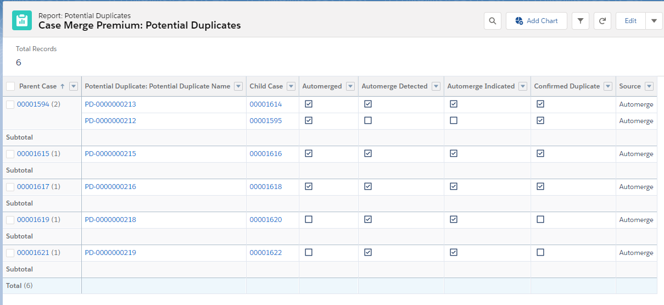Open Child Case column dropdown arrow

click(291, 86)
